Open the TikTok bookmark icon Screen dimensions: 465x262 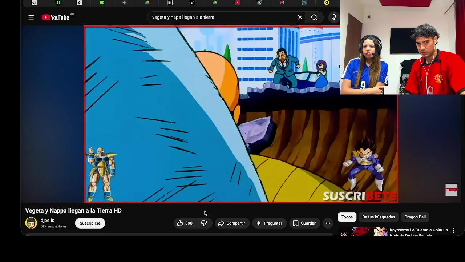click(193, 3)
